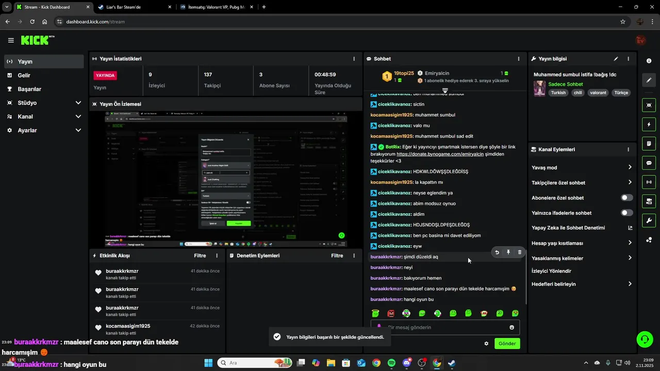
Task: Edit stream info with pencil in Yayın bilgisi
Action: tap(616, 59)
